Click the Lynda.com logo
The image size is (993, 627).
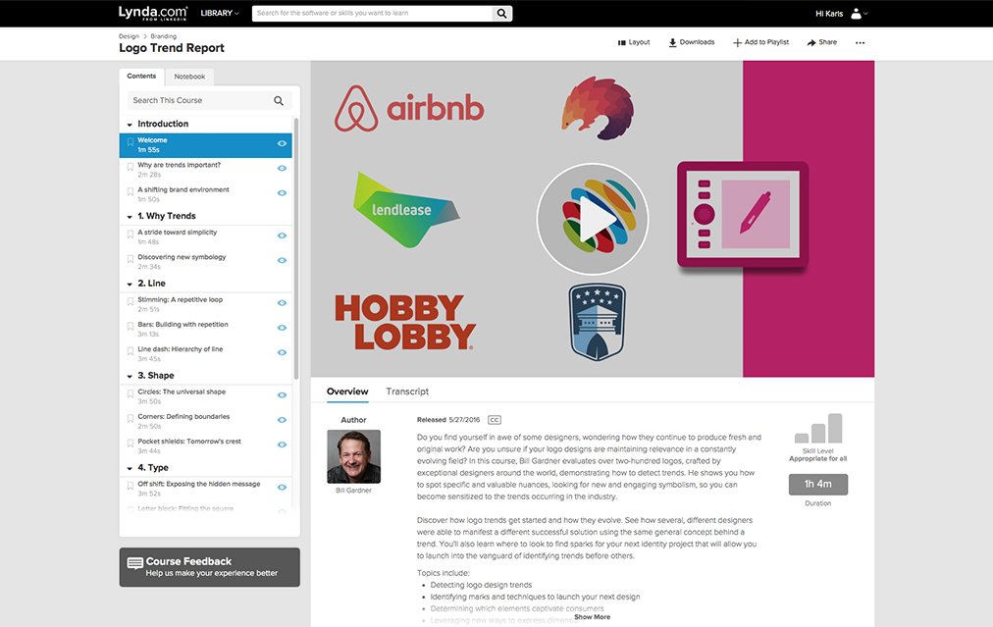coord(153,14)
